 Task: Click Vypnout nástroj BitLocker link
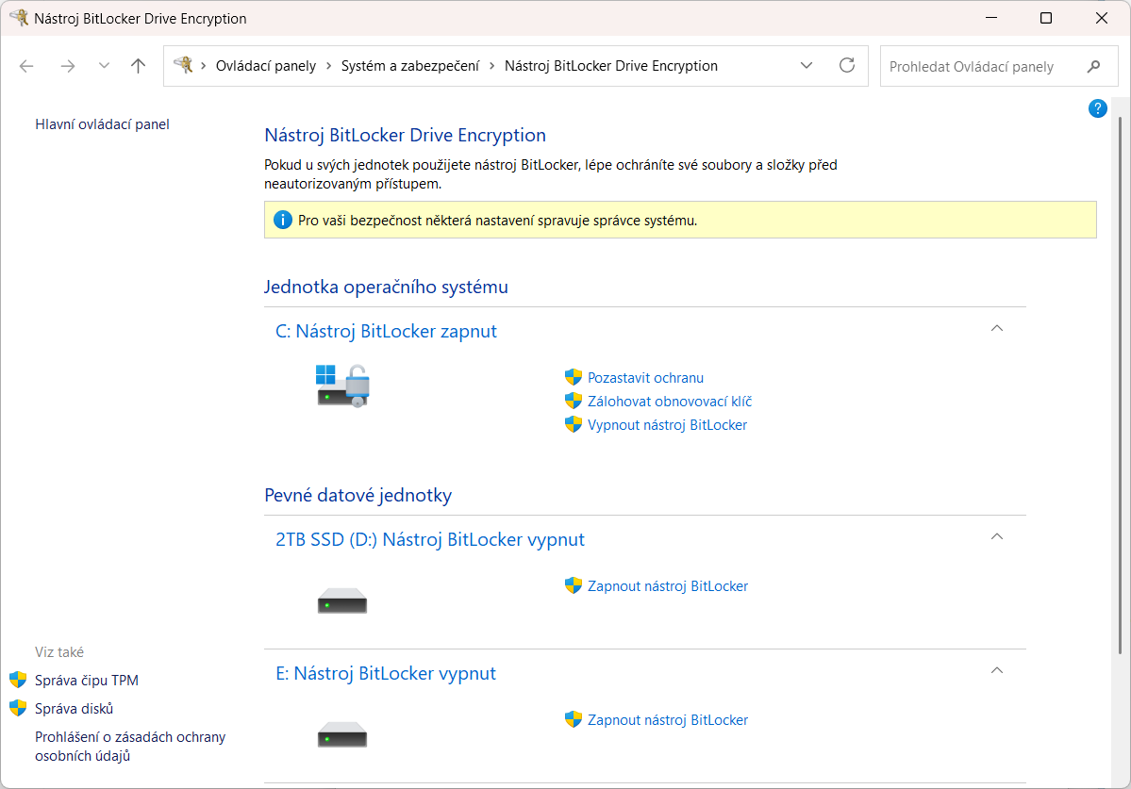pos(667,425)
